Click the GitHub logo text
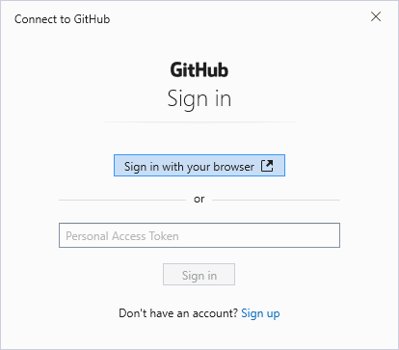The image size is (399, 350). click(x=199, y=70)
